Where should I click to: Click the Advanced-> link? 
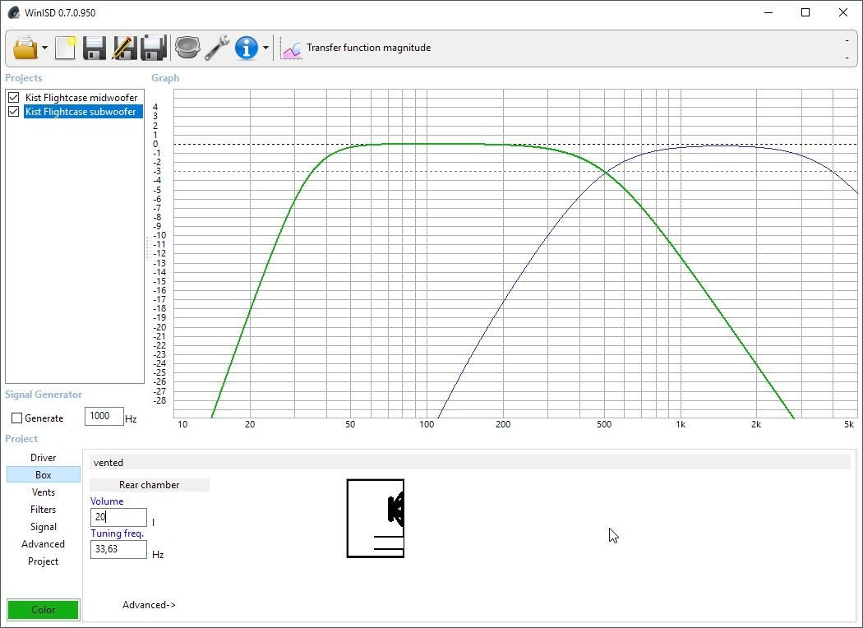149,605
